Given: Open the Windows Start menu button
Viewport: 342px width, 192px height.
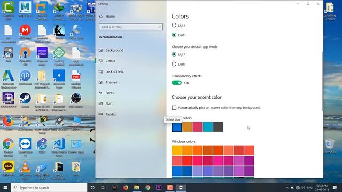Looking at the screenshot, I should pyautogui.click(x=5, y=187).
